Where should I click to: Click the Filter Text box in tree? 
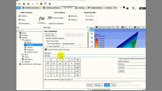click(x=29, y=30)
